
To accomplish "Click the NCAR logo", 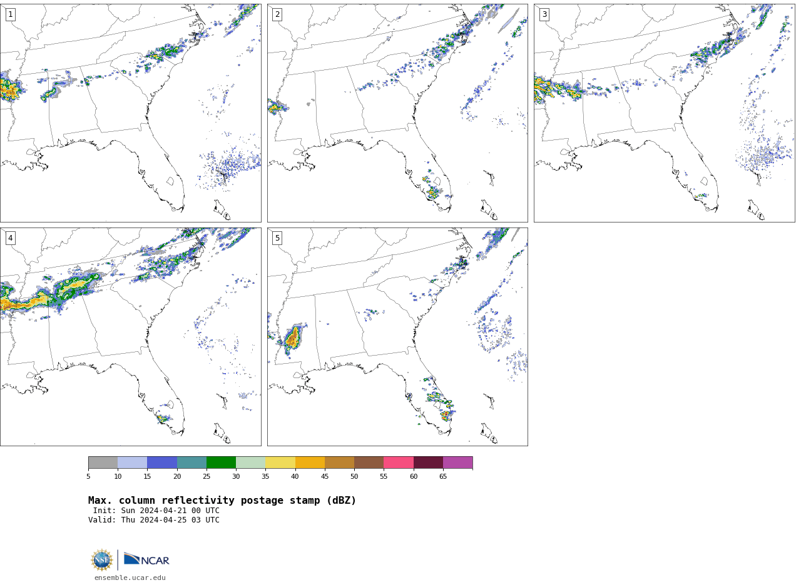I will pos(146,560).
